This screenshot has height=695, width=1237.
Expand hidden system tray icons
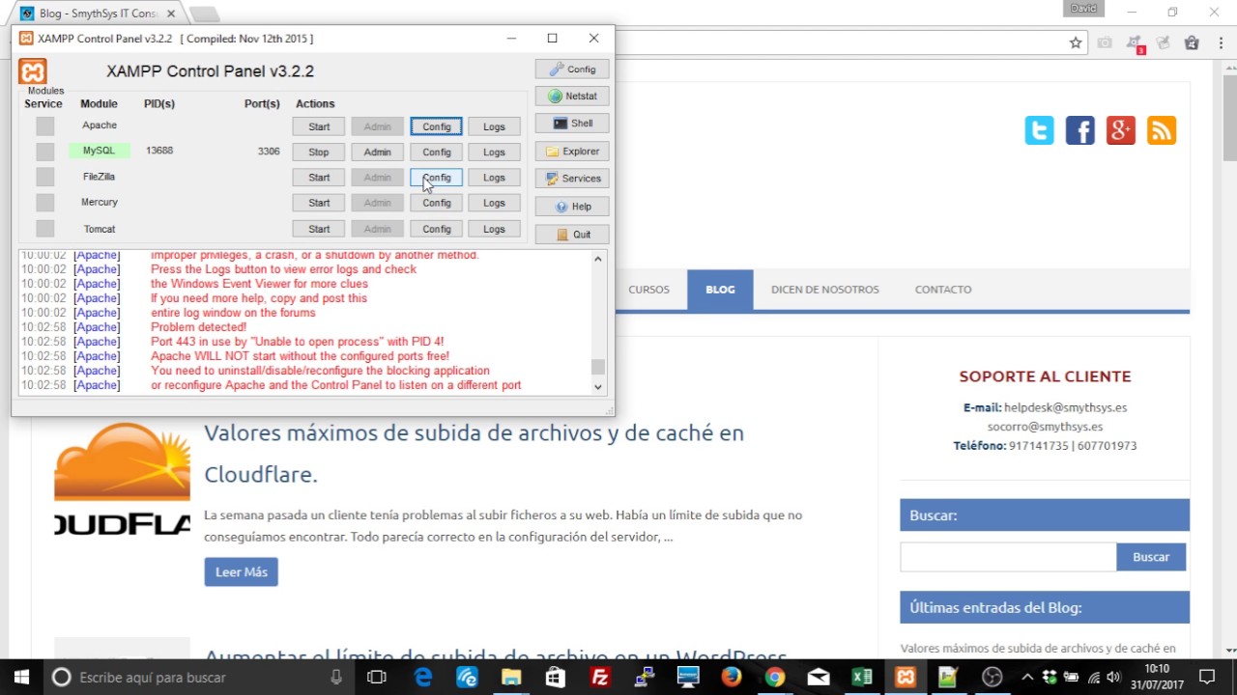click(1026, 677)
